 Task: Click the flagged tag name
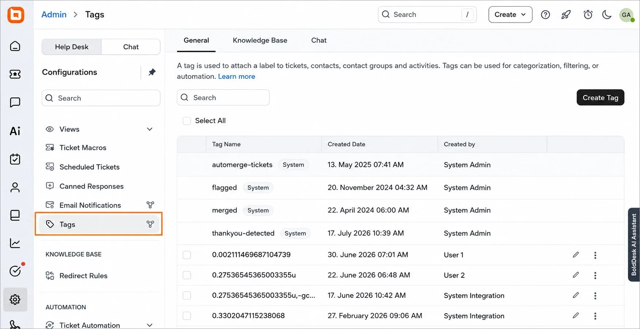[x=224, y=188]
